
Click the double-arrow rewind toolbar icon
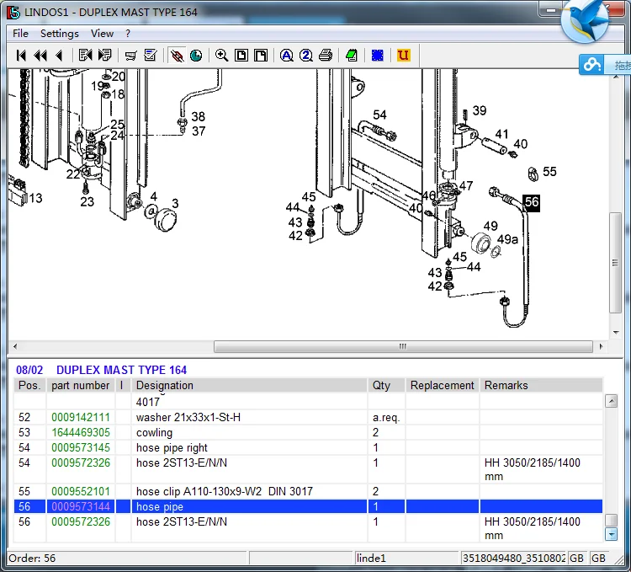40,56
